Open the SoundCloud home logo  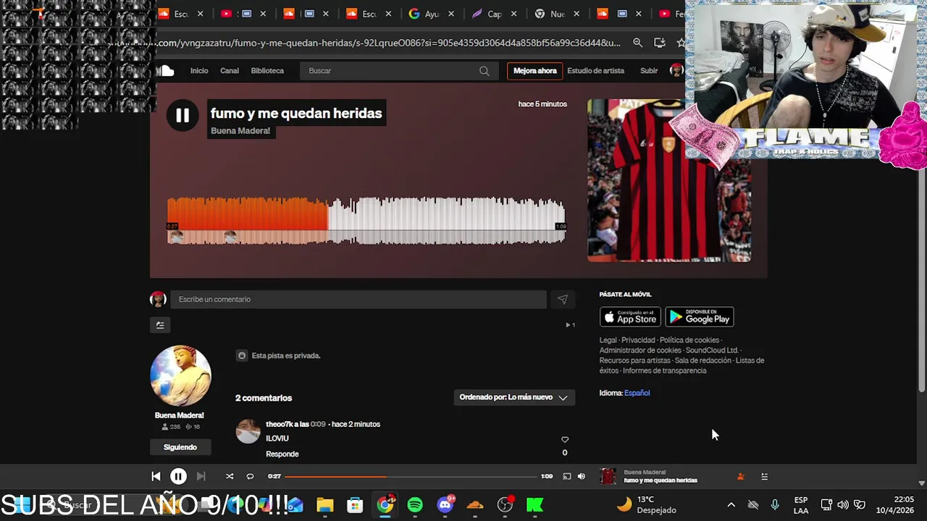(166, 70)
